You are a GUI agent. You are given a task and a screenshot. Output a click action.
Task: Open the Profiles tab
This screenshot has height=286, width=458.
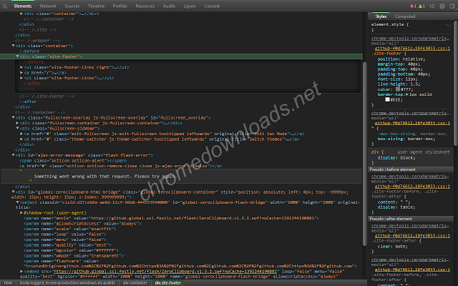pyautogui.click(x=120, y=6)
